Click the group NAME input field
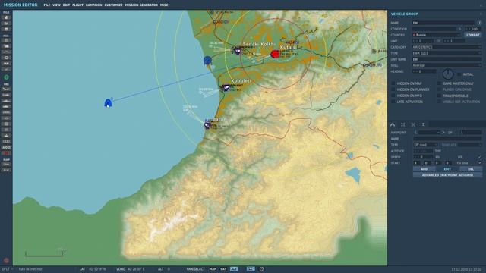 click(x=443, y=23)
